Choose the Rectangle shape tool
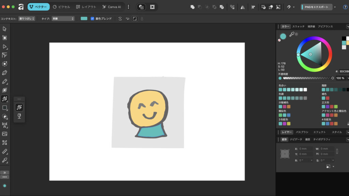The height and width of the screenshot is (196, 349). [5, 108]
